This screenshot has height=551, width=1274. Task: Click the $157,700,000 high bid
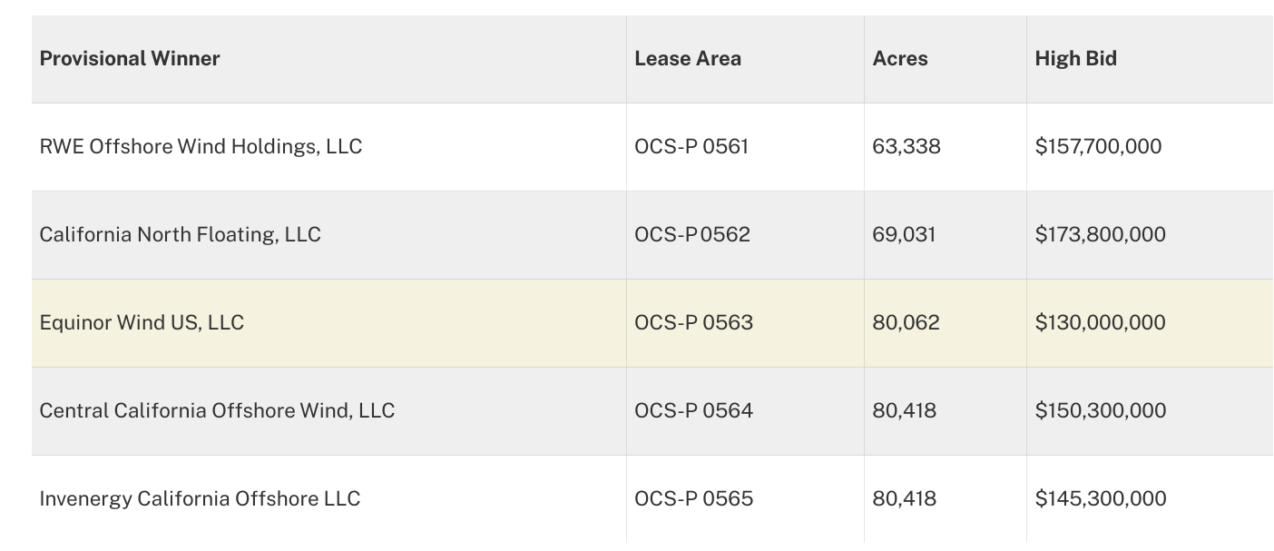pyautogui.click(x=1098, y=147)
